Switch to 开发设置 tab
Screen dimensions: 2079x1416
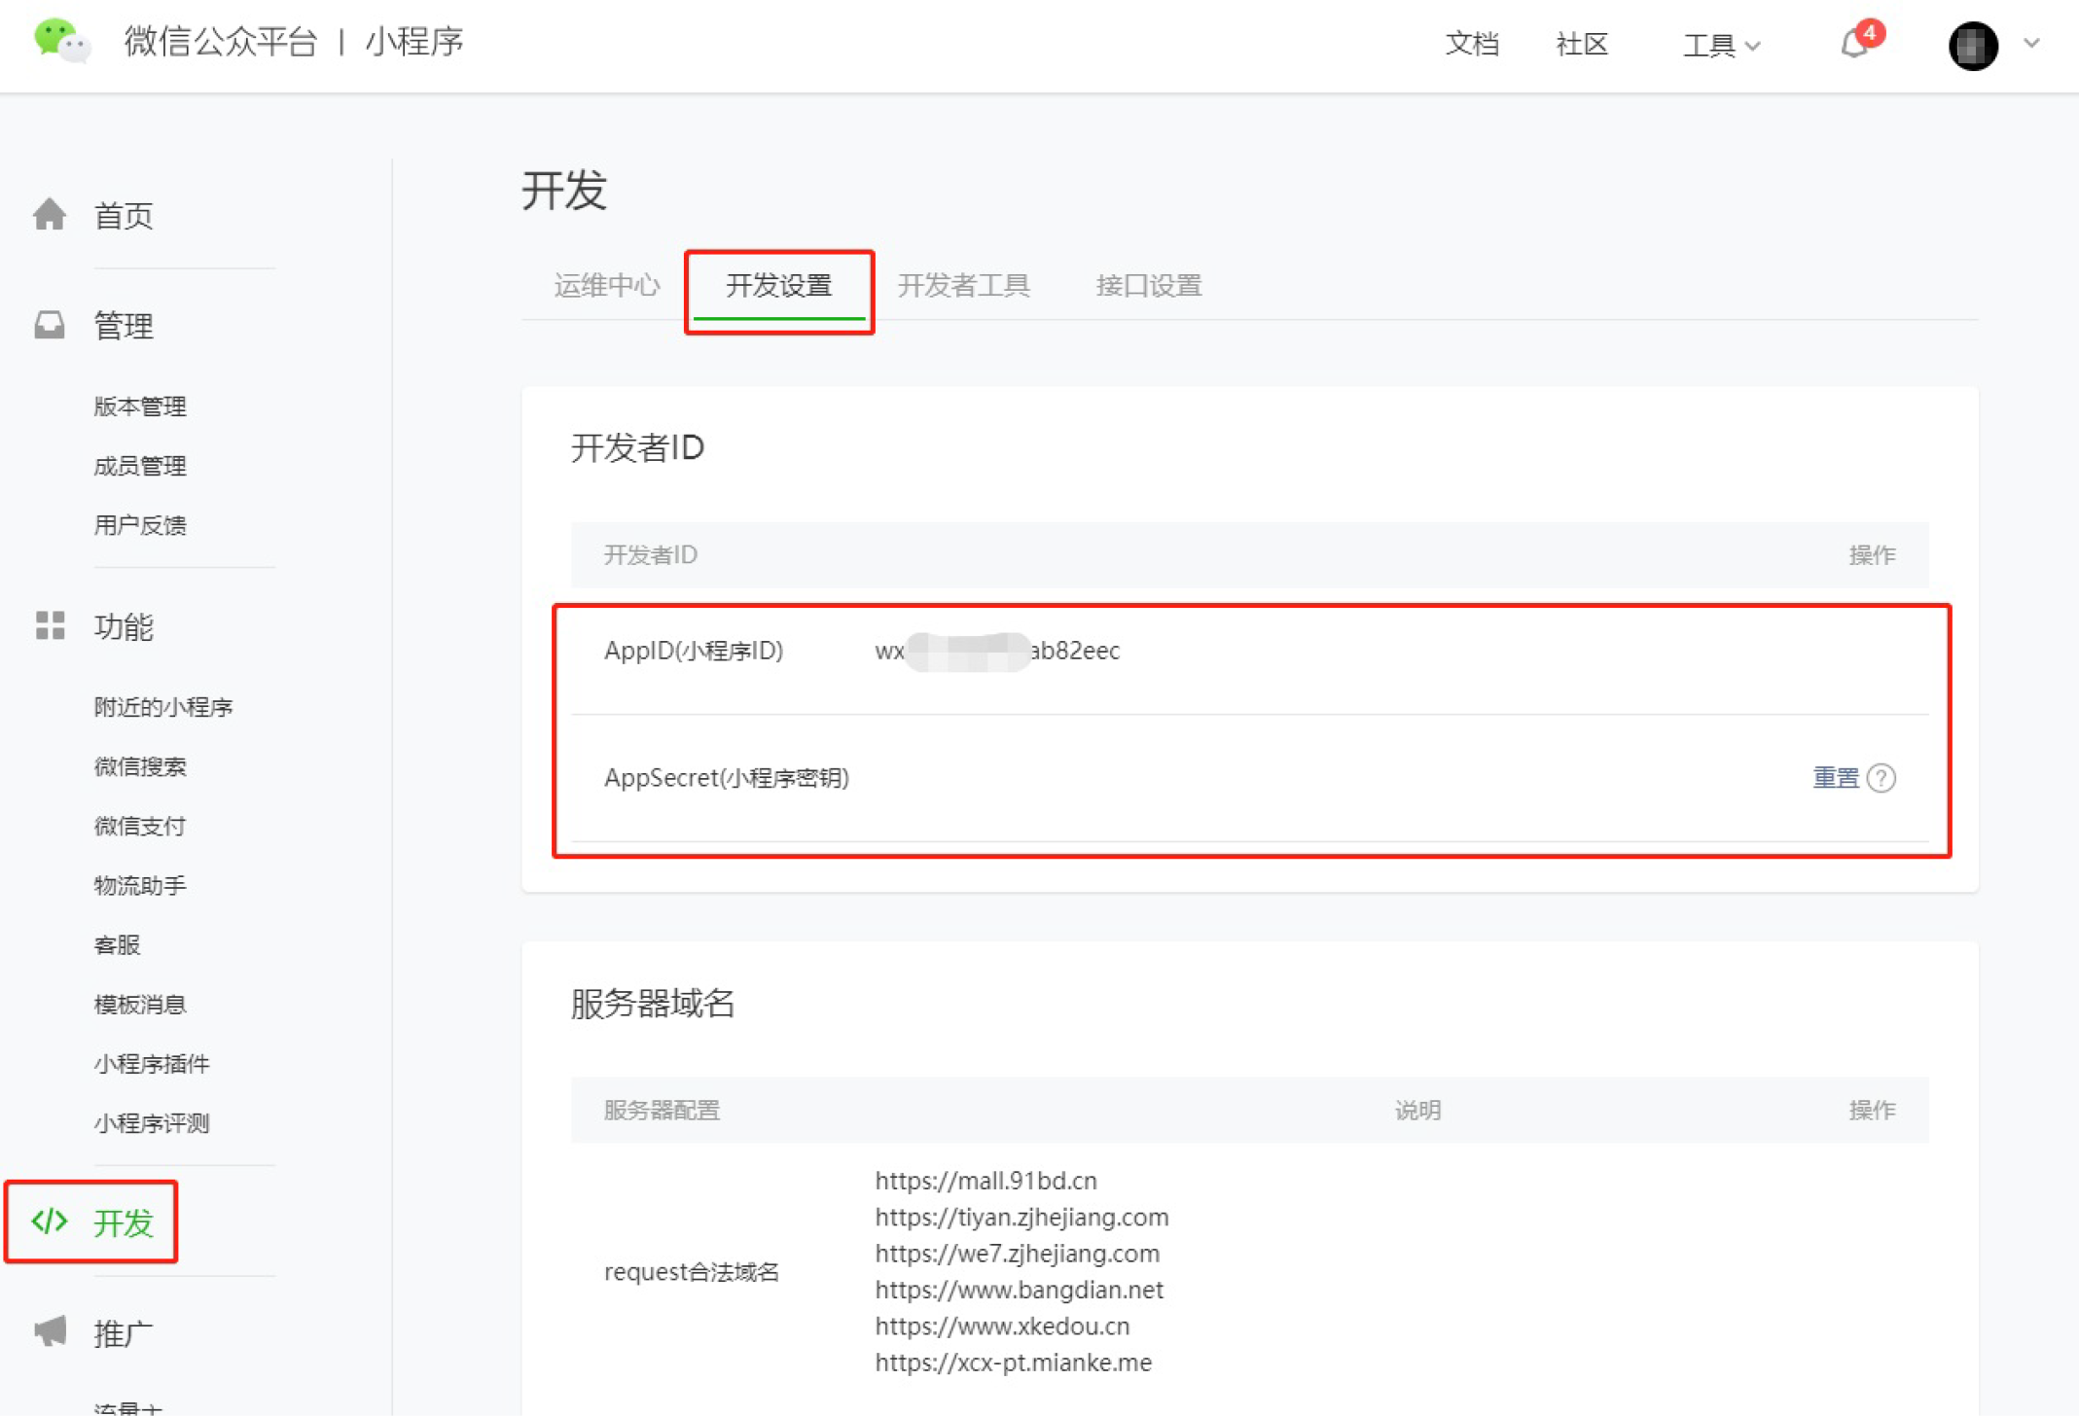pyautogui.click(x=779, y=286)
